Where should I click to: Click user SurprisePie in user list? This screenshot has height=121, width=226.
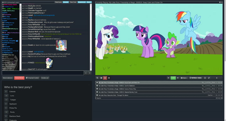coord(6,51)
